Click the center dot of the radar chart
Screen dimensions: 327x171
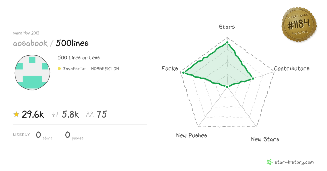point(227,87)
